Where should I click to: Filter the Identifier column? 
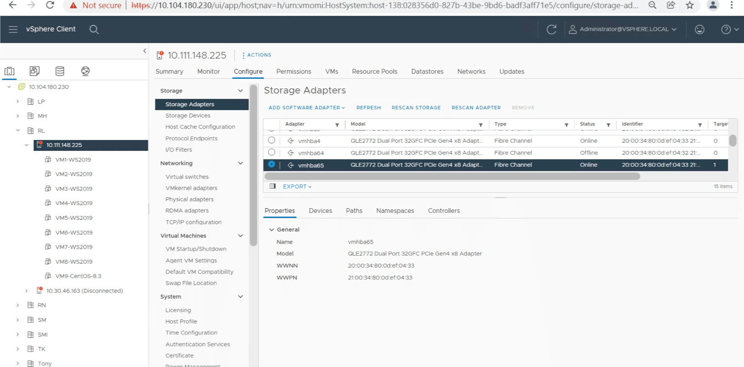click(x=700, y=125)
